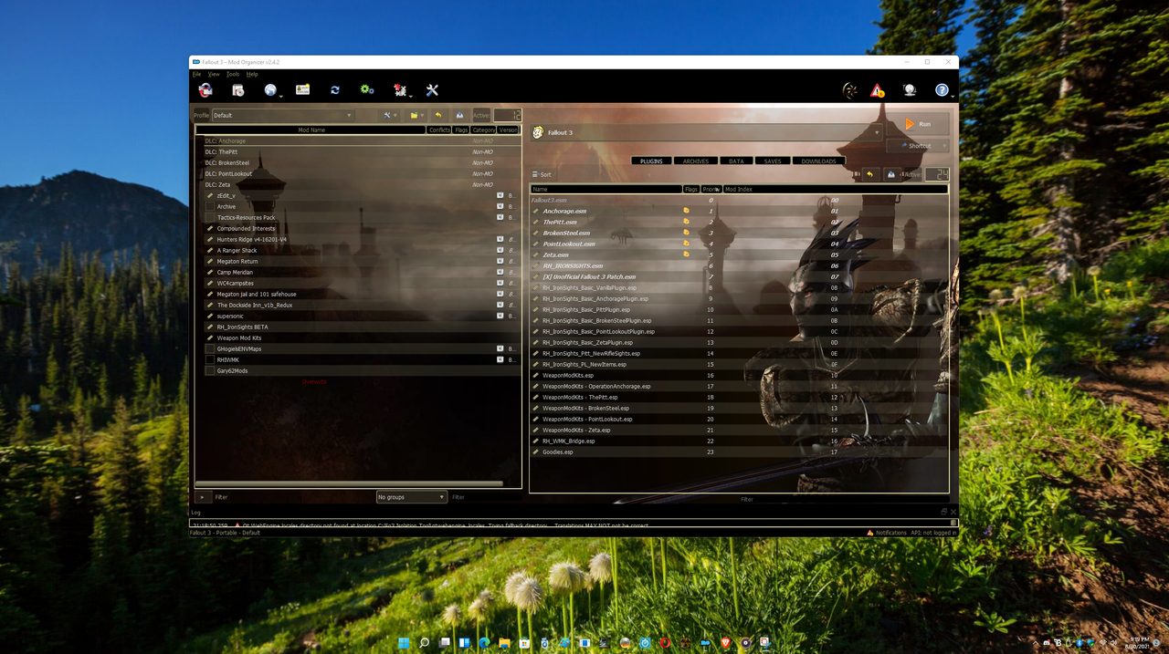Click restore backup arrow above plugin list
The width and height of the screenshot is (1169, 654).
point(869,174)
